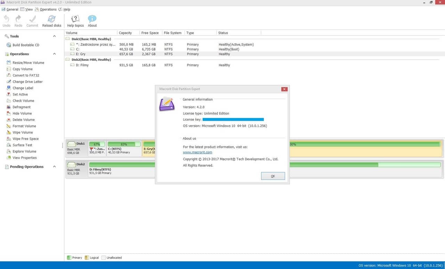Sort by the Capacity column header
The image size is (445, 269).
(x=128, y=33)
